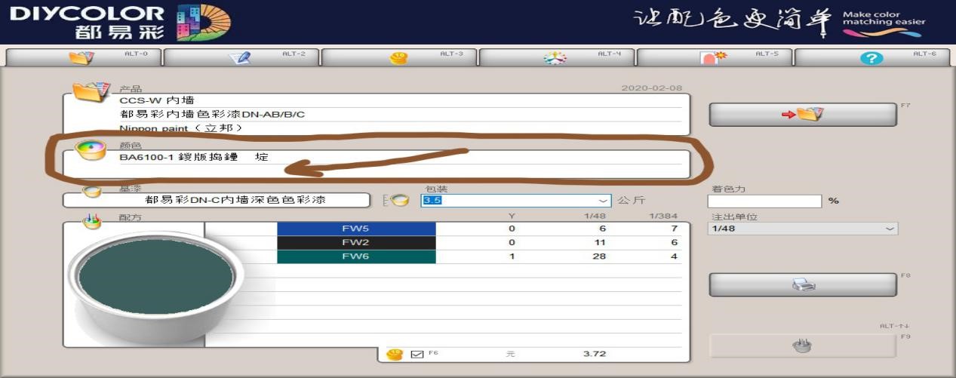Click the base paint can icon

(x=91, y=192)
